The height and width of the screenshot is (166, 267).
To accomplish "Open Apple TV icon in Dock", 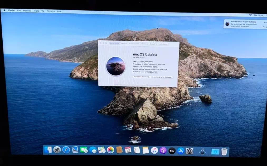I will coord(172,151).
